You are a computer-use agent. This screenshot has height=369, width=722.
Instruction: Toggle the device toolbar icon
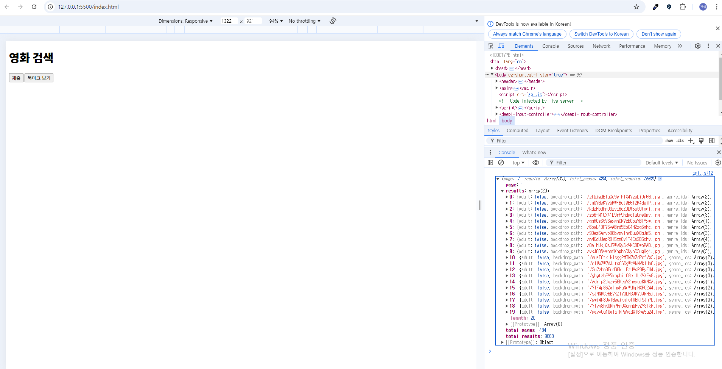coord(501,46)
